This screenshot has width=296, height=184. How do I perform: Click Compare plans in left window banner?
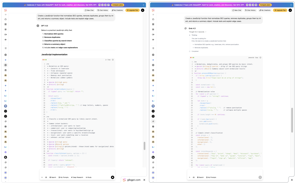click(x=118, y=5)
